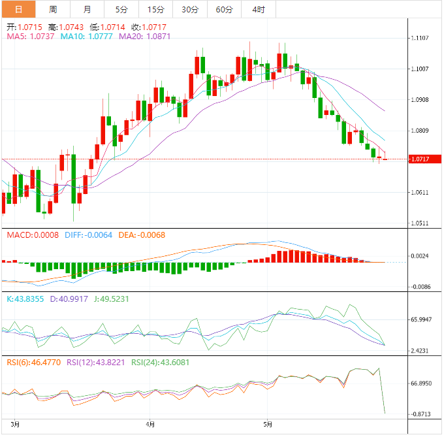
Task: Click the red 1.0717 current price label
Action: pos(425,159)
